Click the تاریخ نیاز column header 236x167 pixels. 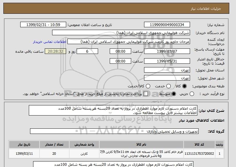pos(24,144)
